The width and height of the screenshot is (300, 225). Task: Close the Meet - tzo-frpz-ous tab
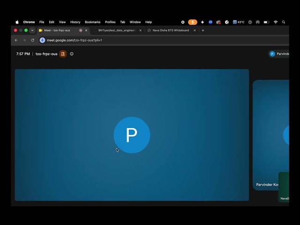click(x=86, y=30)
